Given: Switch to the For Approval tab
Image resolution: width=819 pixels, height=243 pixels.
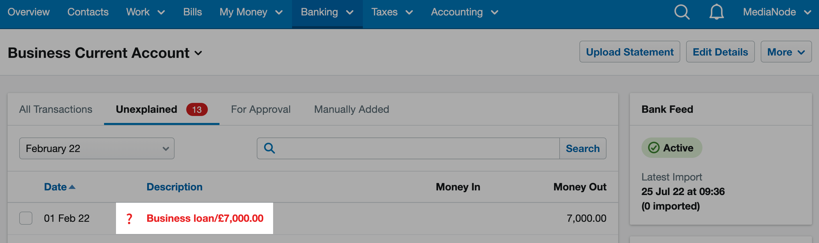Looking at the screenshot, I should pyautogui.click(x=261, y=110).
